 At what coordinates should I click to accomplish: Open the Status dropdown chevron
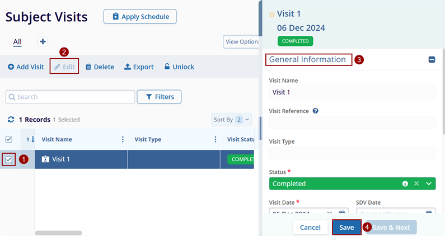(x=429, y=183)
